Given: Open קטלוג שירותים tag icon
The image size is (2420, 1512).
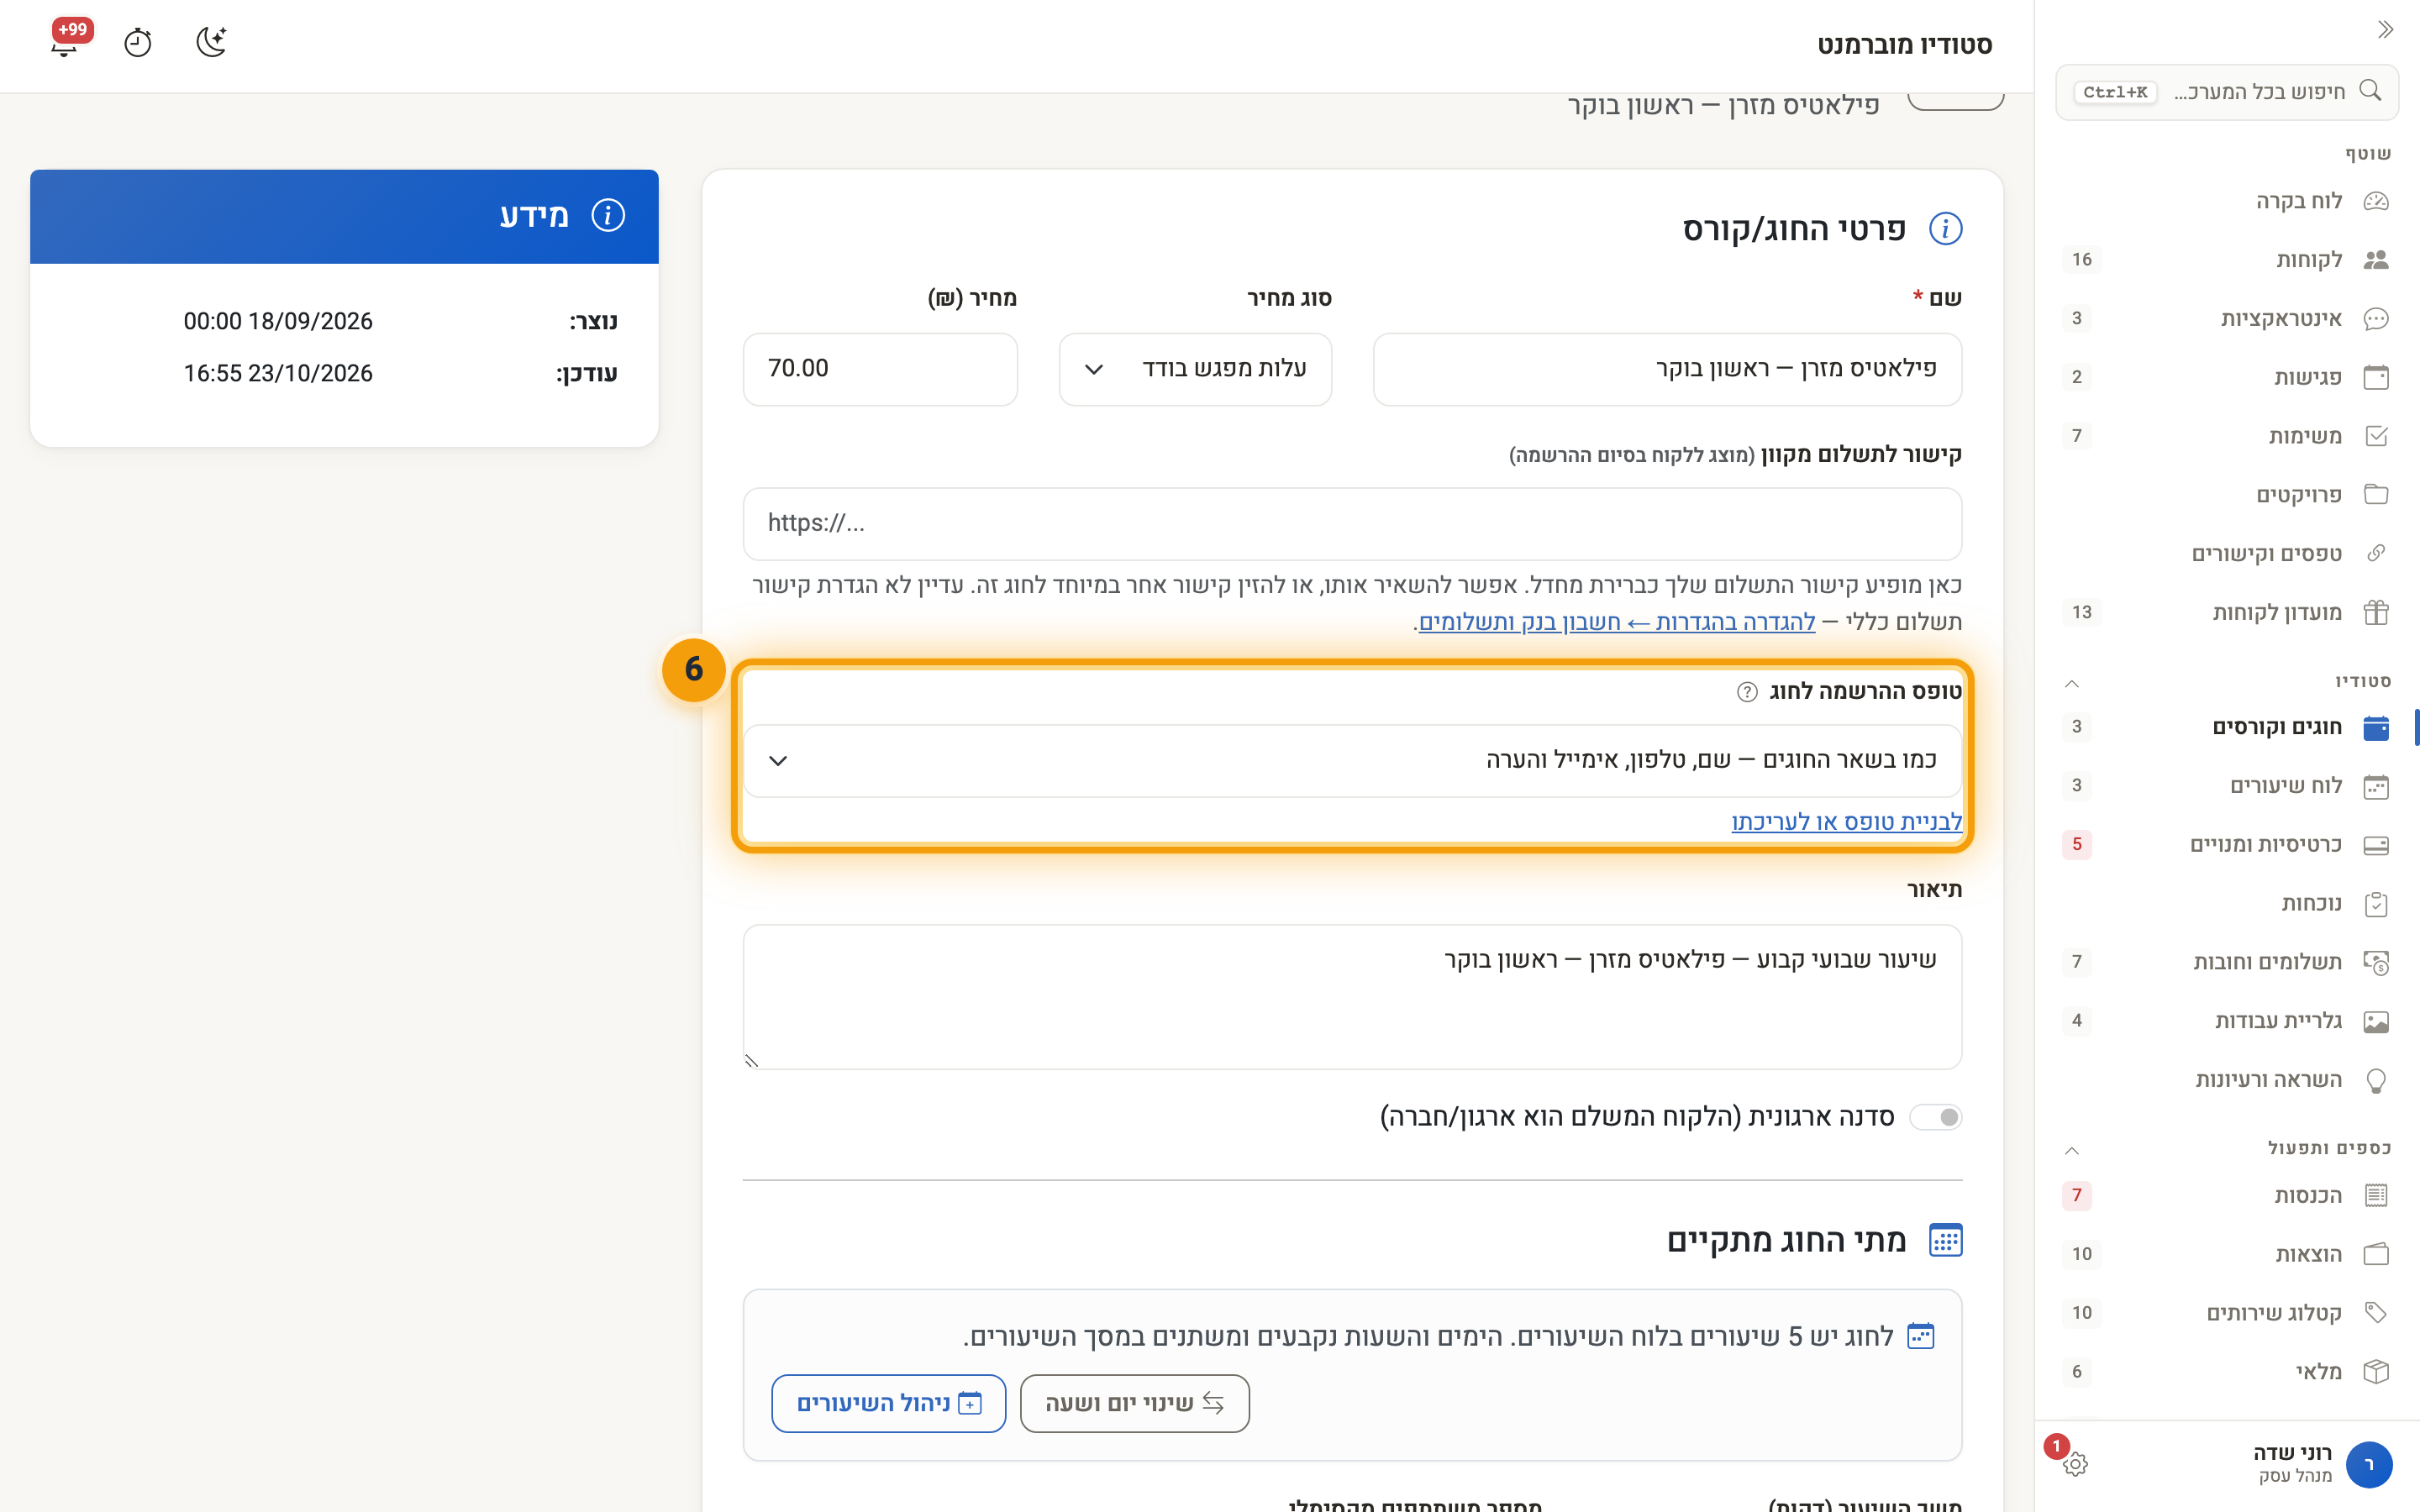Looking at the screenshot, I should [x=2376, y=1313].
